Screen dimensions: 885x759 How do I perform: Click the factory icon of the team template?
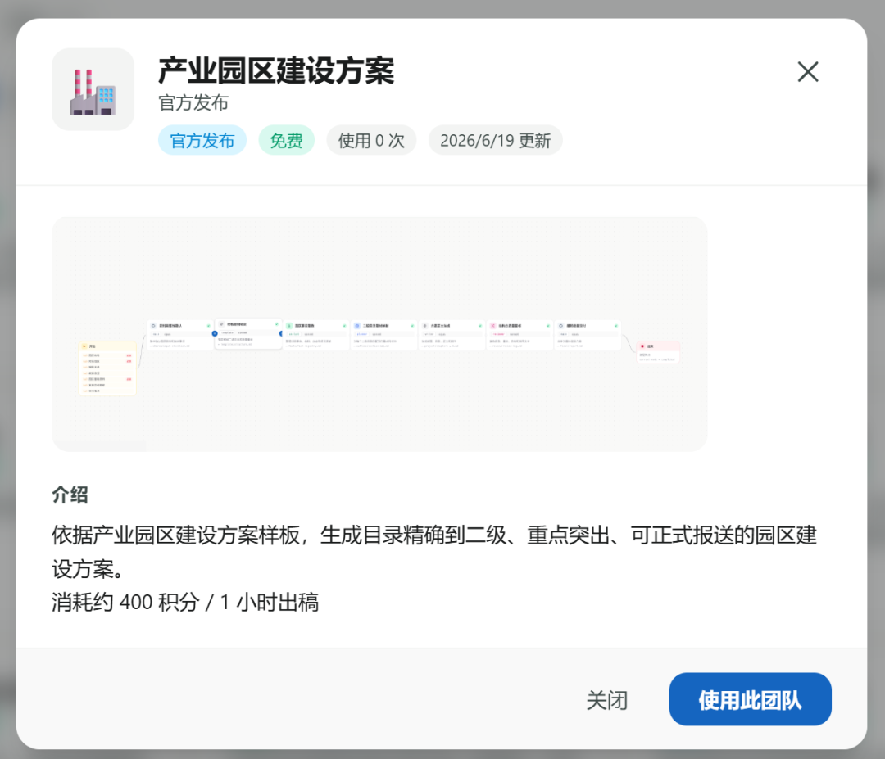coord(93,89)
